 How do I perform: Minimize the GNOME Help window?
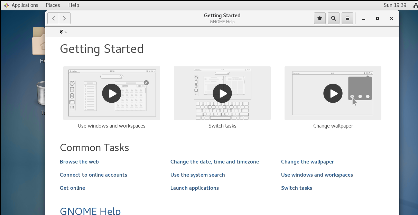coord(364,18)
